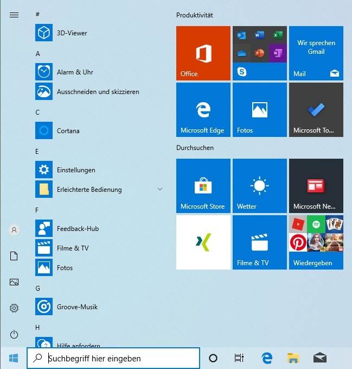Image resolution: width=352 pixels, height=369 pixels.
Task: Open Ausschneiden und skizzieren
Action: (x=98, y=92)
